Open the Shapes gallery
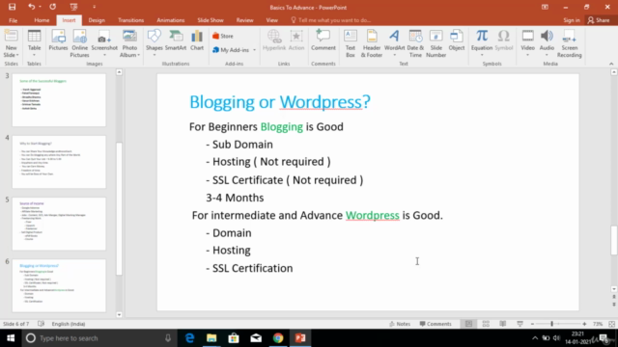This screenshot has width=618, height=347. point(154,42)
